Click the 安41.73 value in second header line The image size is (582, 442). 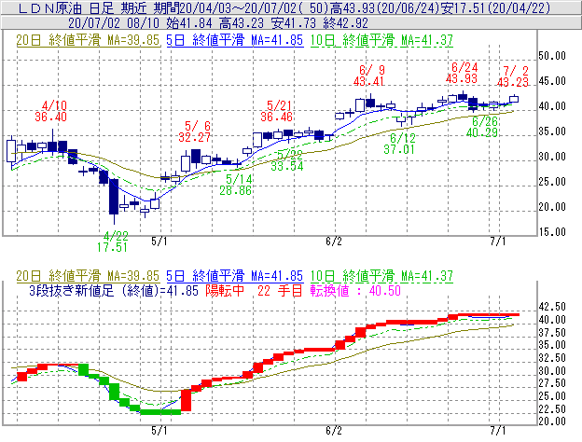pyautogui.click(x=293, y=23)
